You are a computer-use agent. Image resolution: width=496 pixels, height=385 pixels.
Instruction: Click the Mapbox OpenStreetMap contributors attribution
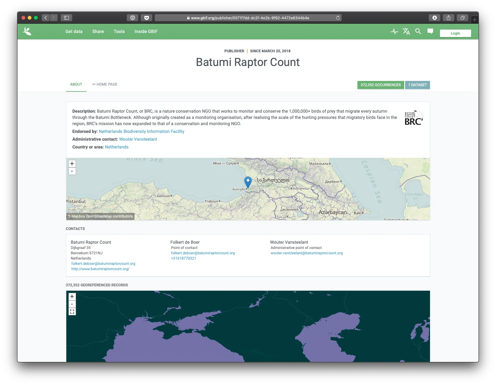(x=100, y=216)
